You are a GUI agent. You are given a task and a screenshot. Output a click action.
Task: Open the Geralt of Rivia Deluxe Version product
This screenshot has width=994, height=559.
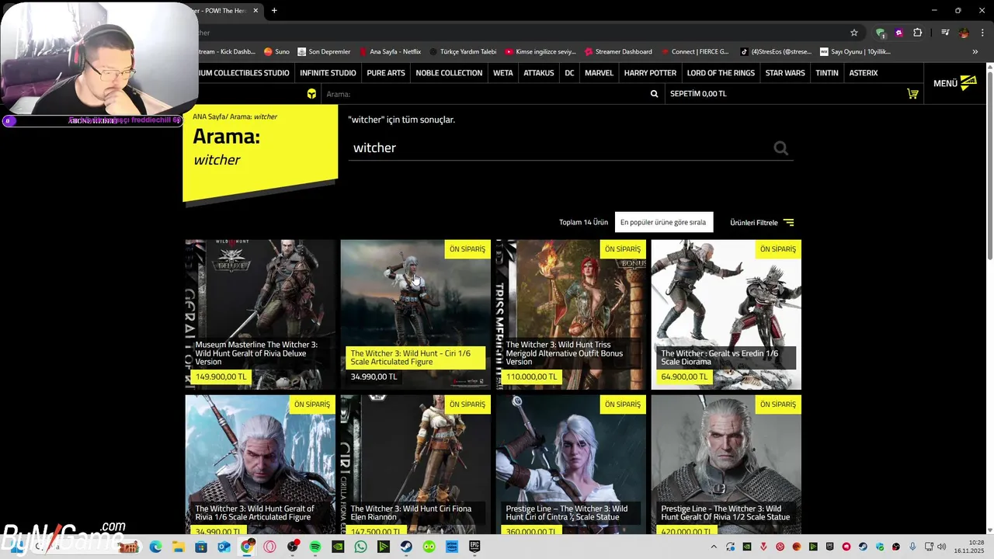pyautogui.click(x=260, y=314)
